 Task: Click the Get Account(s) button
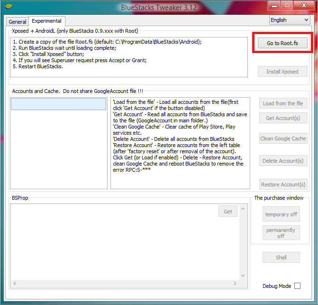(283, 118)
